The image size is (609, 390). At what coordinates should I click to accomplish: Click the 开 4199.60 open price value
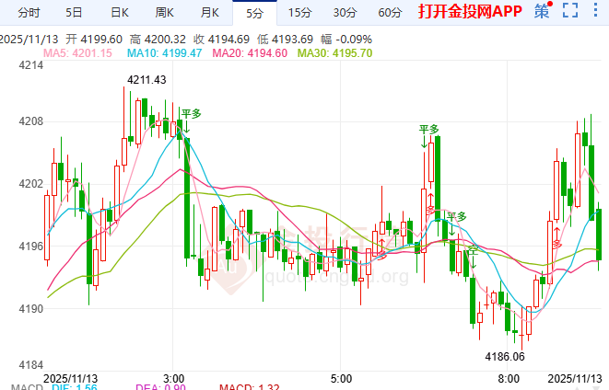coord(94,40)
